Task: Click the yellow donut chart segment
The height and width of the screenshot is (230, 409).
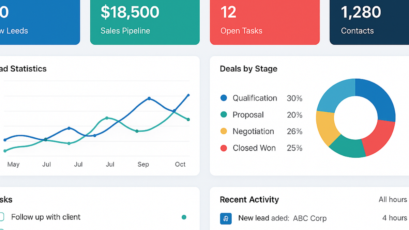Action: 325,128
